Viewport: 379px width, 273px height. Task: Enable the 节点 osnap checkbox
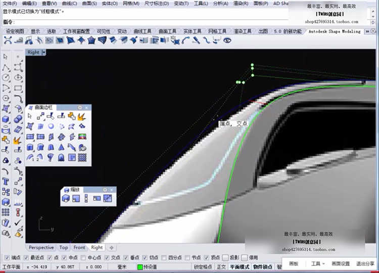187,258
